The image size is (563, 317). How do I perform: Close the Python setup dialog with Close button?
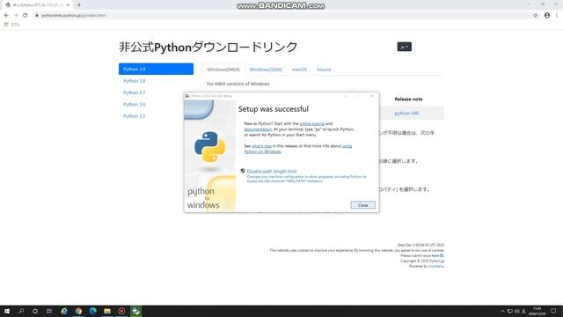point(362,205)
